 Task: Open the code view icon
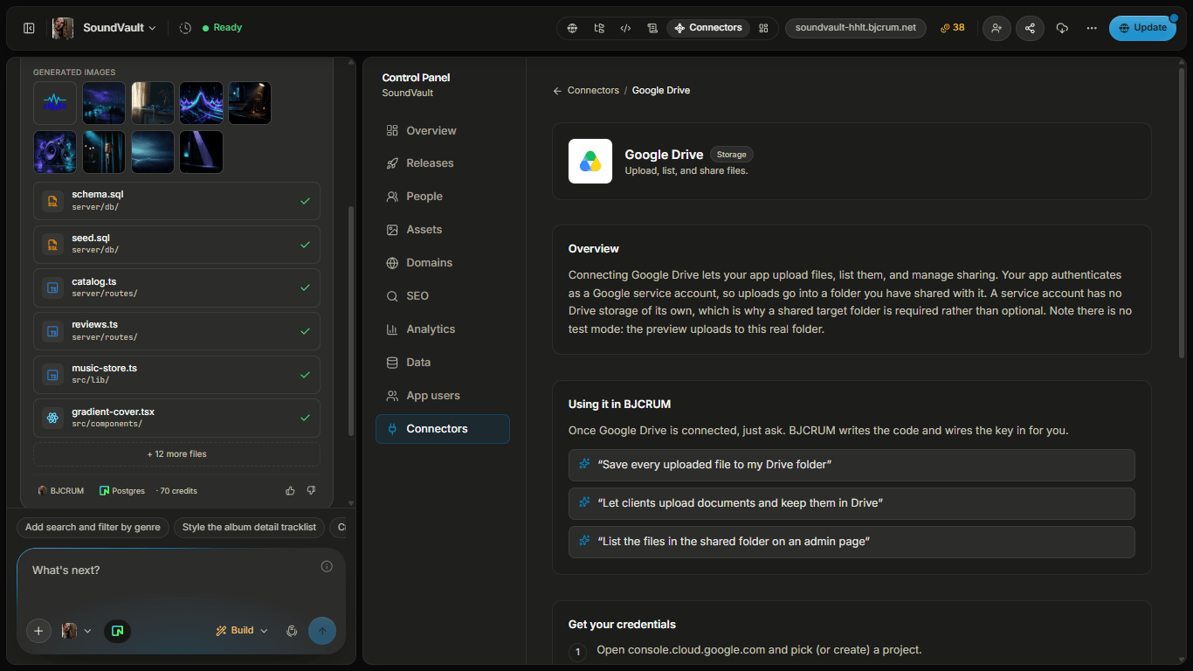(625, 28)
